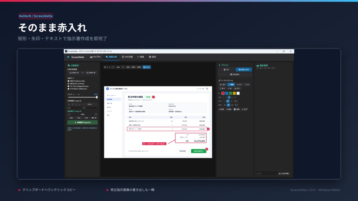Viewport: 358px width, 201px height.
Task: Nudge Image B down with arrow
Action: coord(76,104)
